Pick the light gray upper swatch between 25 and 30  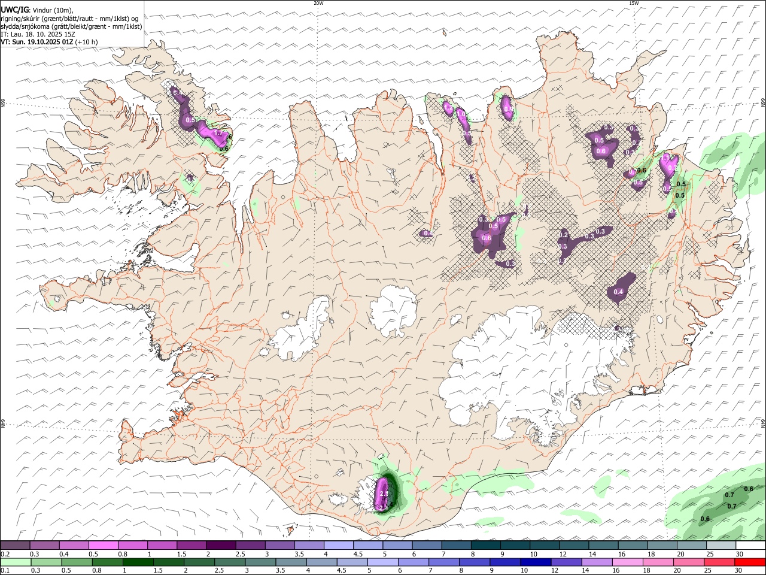click(721, 545)
